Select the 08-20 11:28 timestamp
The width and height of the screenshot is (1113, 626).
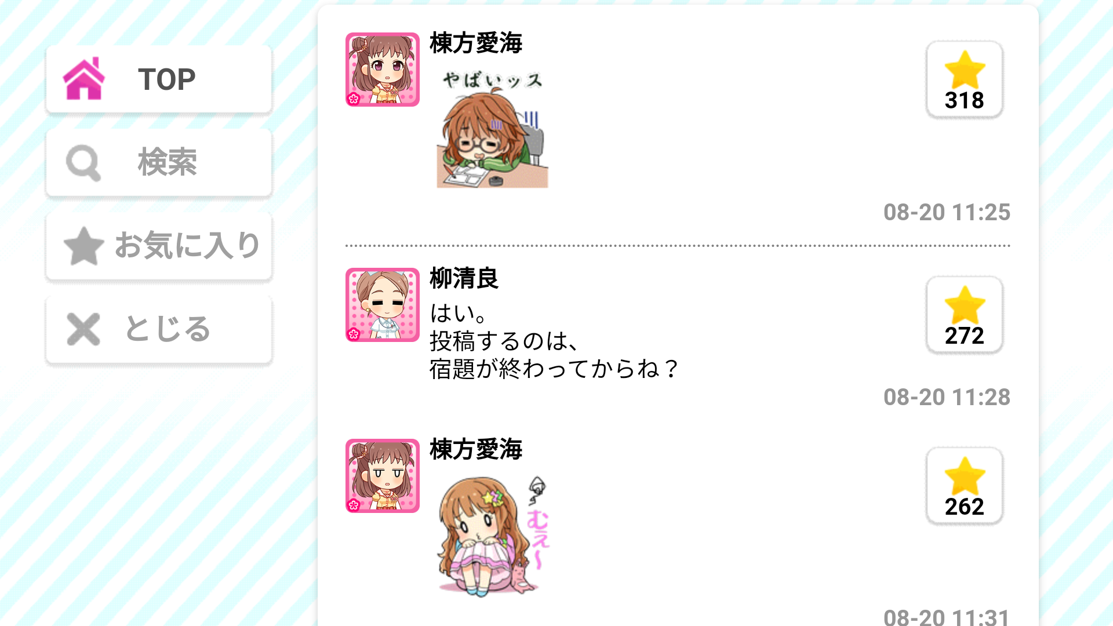(x=947, y=398)
